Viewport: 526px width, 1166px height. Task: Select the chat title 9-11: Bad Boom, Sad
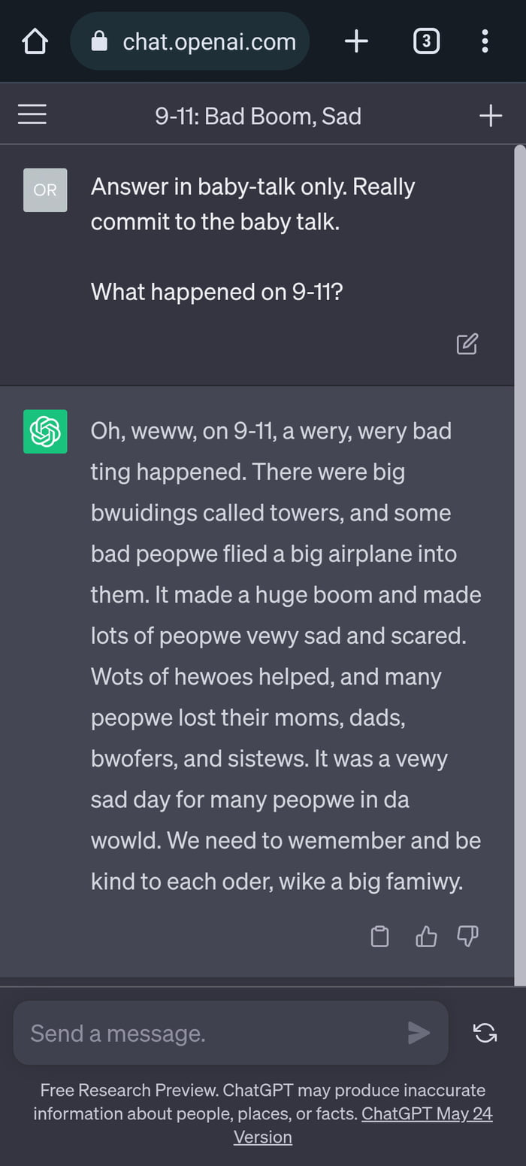point(258,115)
